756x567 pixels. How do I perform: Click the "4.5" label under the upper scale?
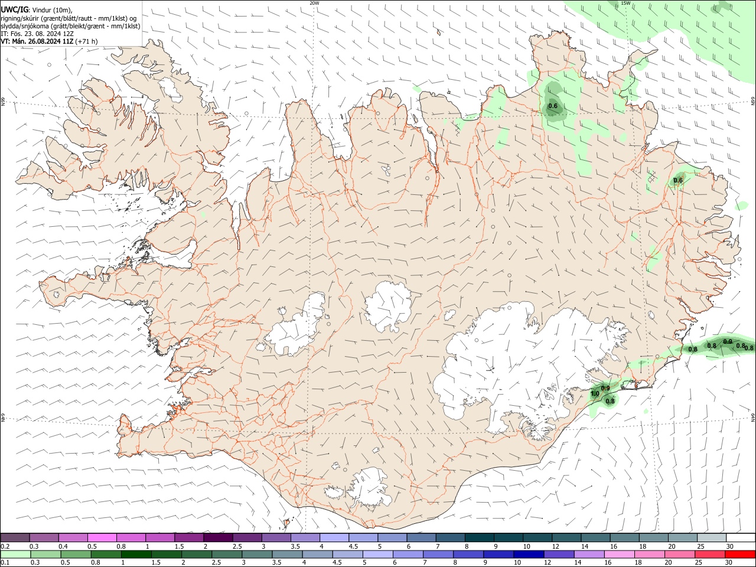353,546
